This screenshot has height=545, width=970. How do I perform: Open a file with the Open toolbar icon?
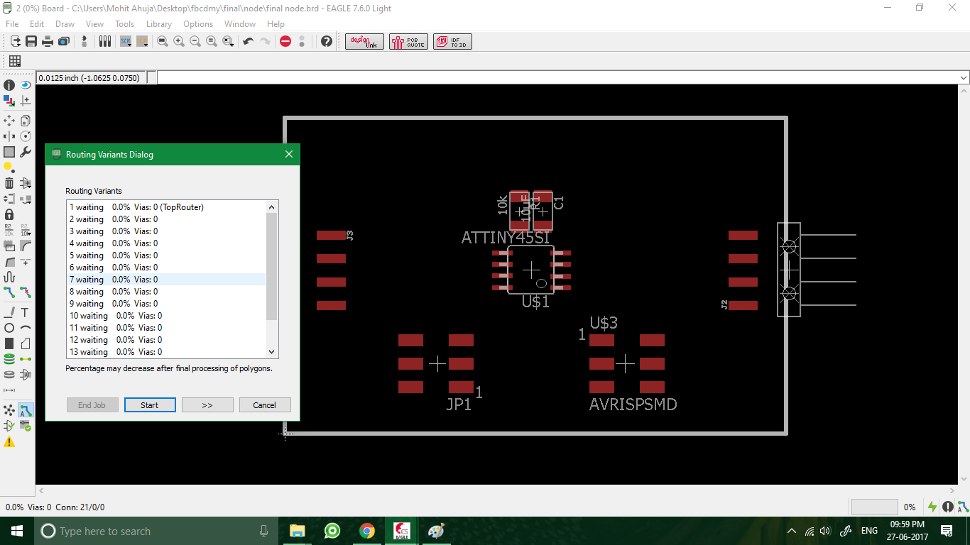(16, 41)
